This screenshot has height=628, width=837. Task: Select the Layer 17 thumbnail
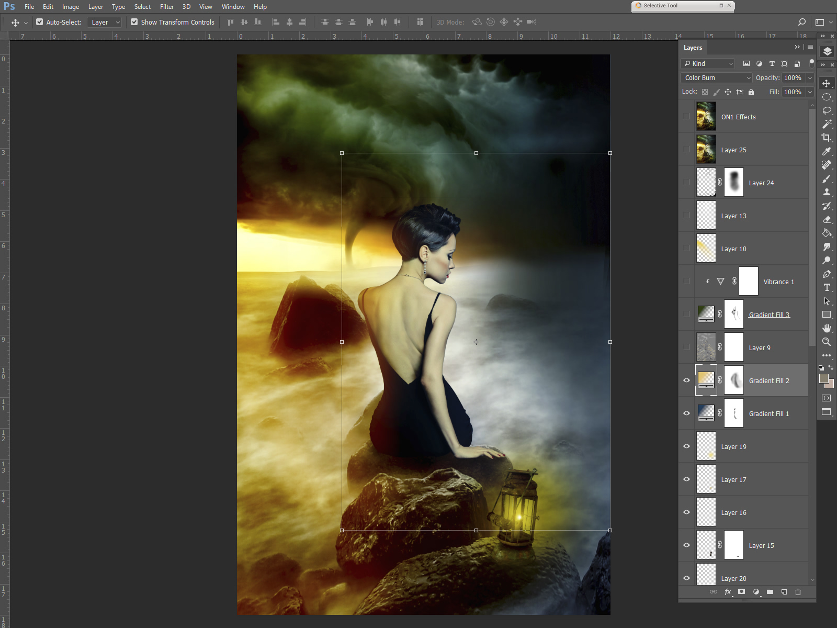pyautogui.click(x=706, y=479)
